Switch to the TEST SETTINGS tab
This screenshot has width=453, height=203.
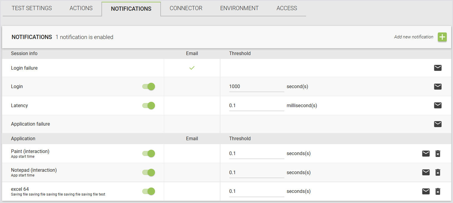[x=32, y=8]
